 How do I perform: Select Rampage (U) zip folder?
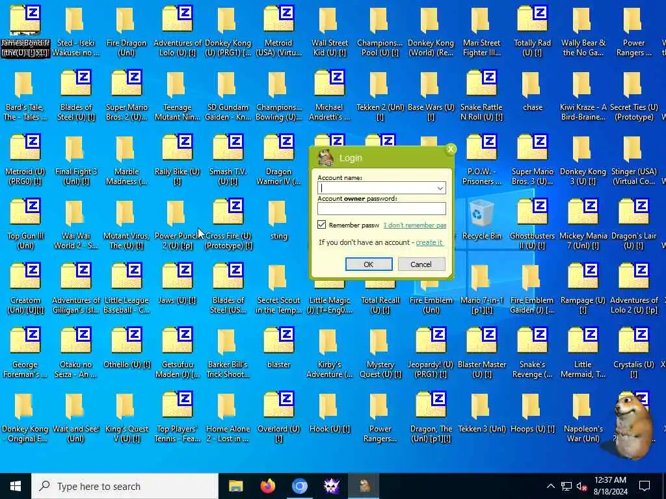pyautogui.click(x=583, y=289)
